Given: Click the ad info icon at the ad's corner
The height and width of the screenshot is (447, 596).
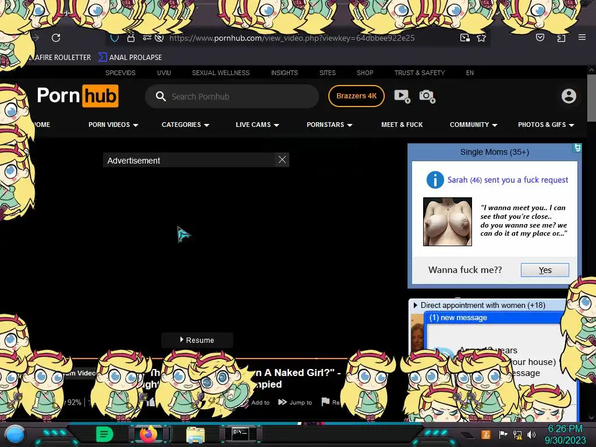Looking at the screenshot, I should 577,147.
